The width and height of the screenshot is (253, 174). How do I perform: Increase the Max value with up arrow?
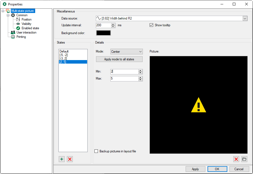pyautogui.click(x=140, y=78)
